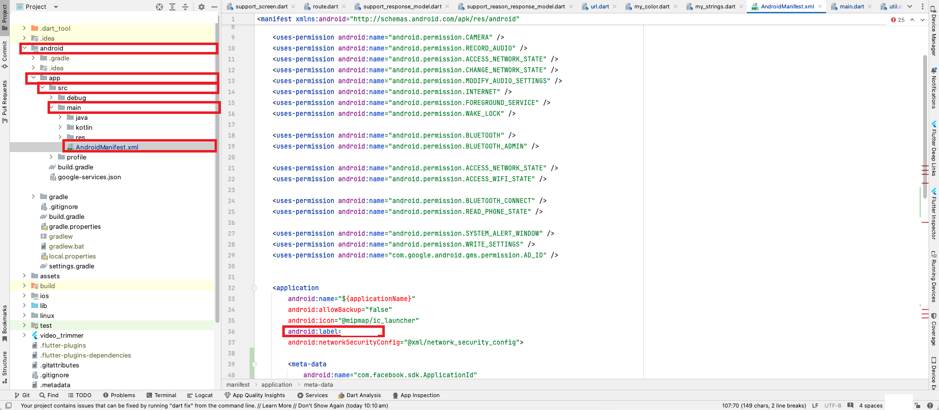Click the Collapse All icon in Project panel

tap(185, 7)
